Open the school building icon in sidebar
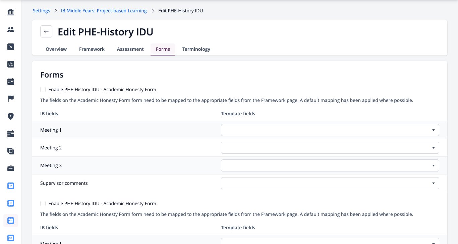 pos(11,12)
